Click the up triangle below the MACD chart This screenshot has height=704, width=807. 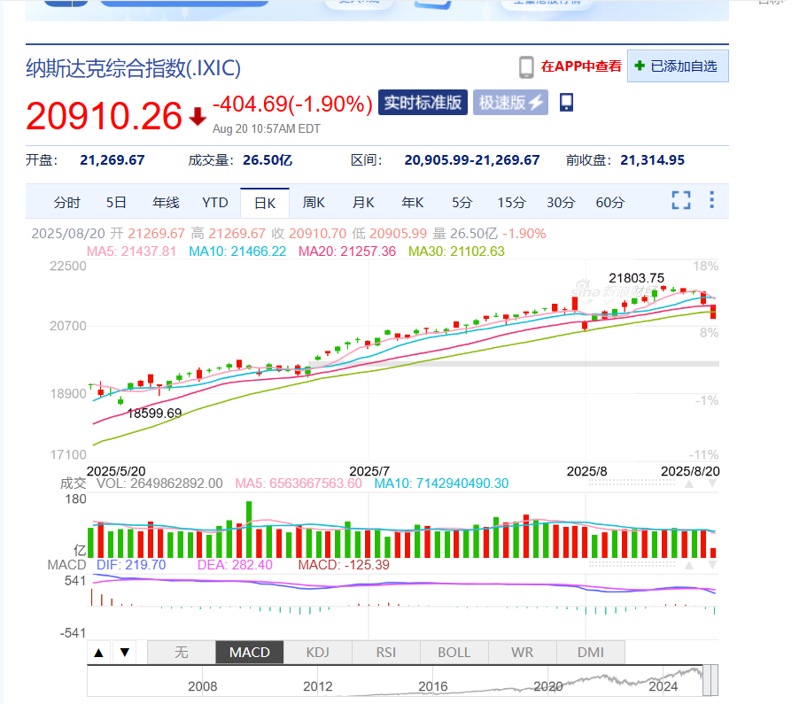point(99,653)
